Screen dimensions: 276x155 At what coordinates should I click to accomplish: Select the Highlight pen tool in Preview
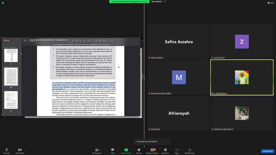pyautogui.click(x=89, y=40)
